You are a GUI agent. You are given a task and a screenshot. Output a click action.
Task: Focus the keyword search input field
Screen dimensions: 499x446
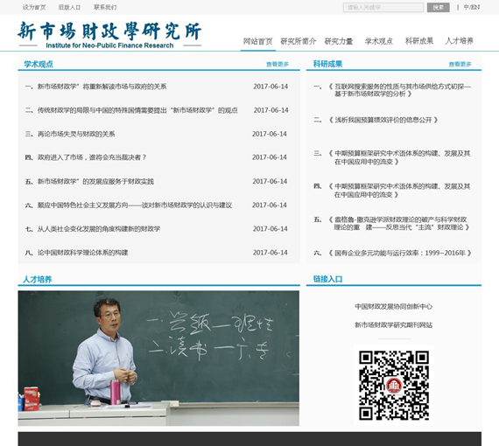click(383, 7)
